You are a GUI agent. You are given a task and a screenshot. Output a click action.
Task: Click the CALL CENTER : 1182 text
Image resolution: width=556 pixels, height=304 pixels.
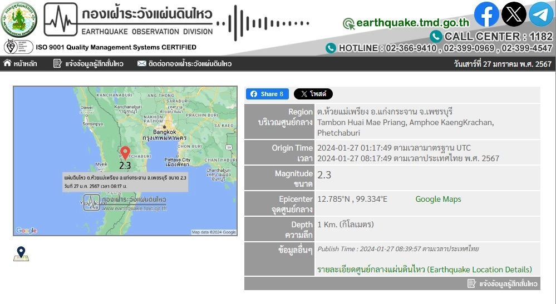click(x=498, y=37)
